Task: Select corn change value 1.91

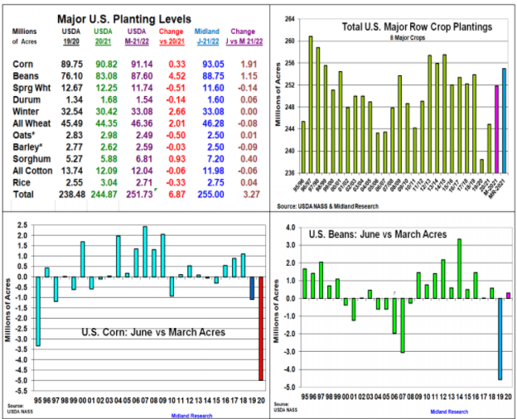Action: click(249, 65)
